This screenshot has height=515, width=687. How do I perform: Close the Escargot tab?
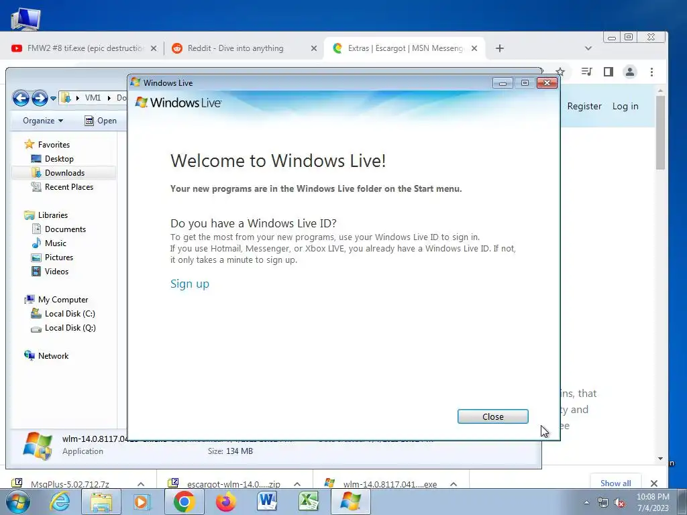pos(474,48)
